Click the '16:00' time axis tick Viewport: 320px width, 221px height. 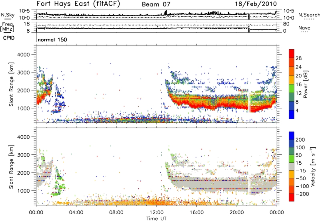pos(196,213)
